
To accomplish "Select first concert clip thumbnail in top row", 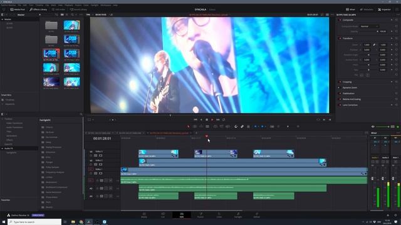I will (72, 25).
